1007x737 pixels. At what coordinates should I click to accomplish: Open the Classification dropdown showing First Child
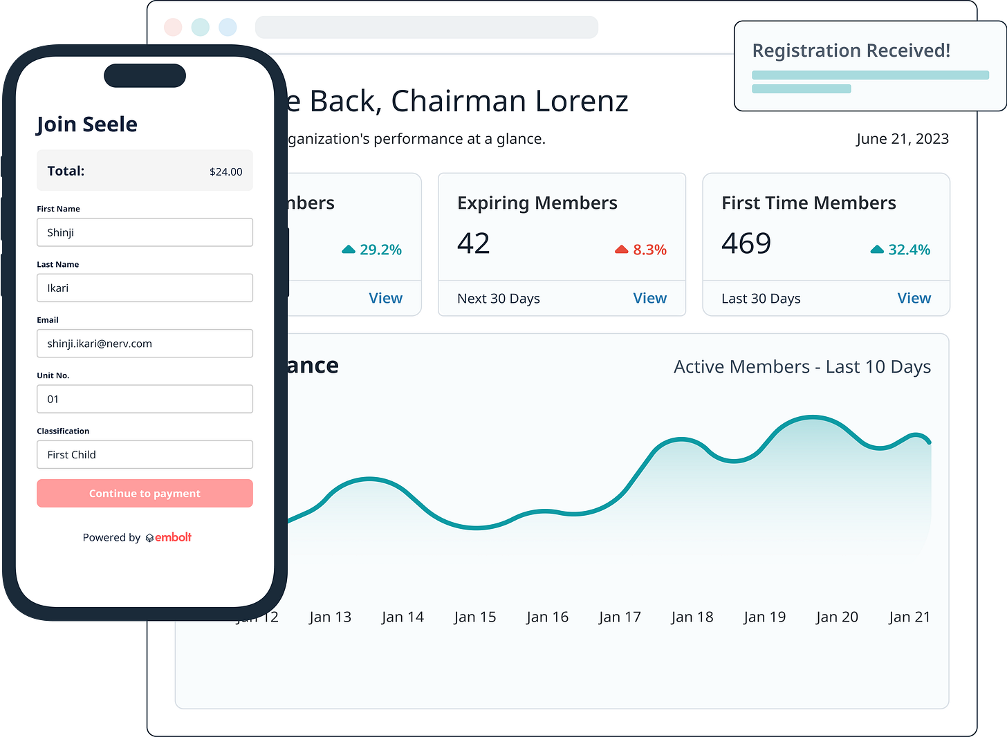tap(145, 454)
